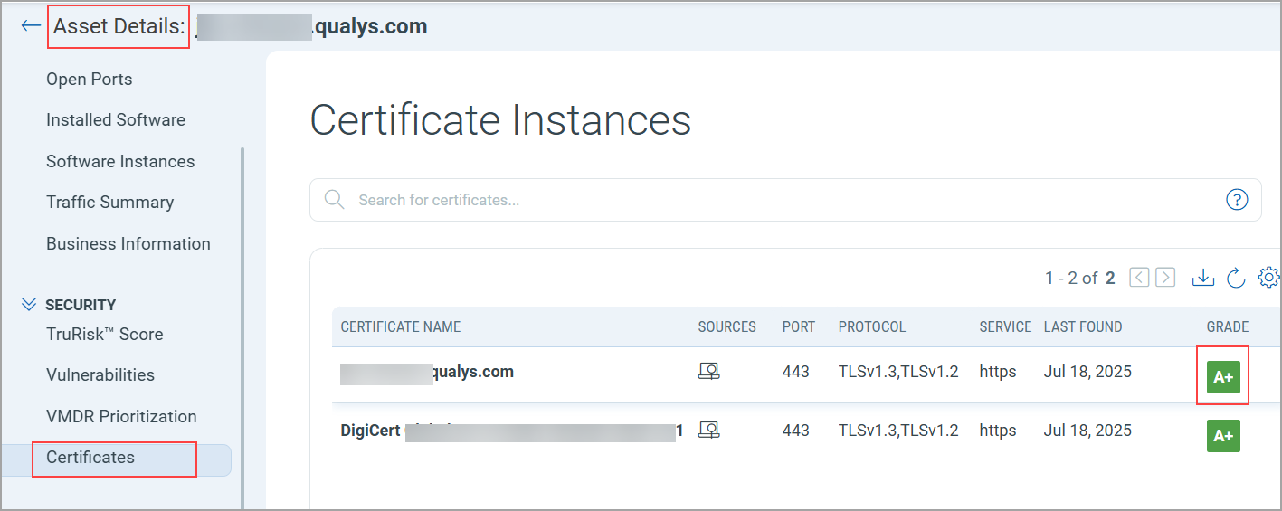Open Vulnerabilities in sidebar
Screen dimensions: 1282x511
point(100,374)
